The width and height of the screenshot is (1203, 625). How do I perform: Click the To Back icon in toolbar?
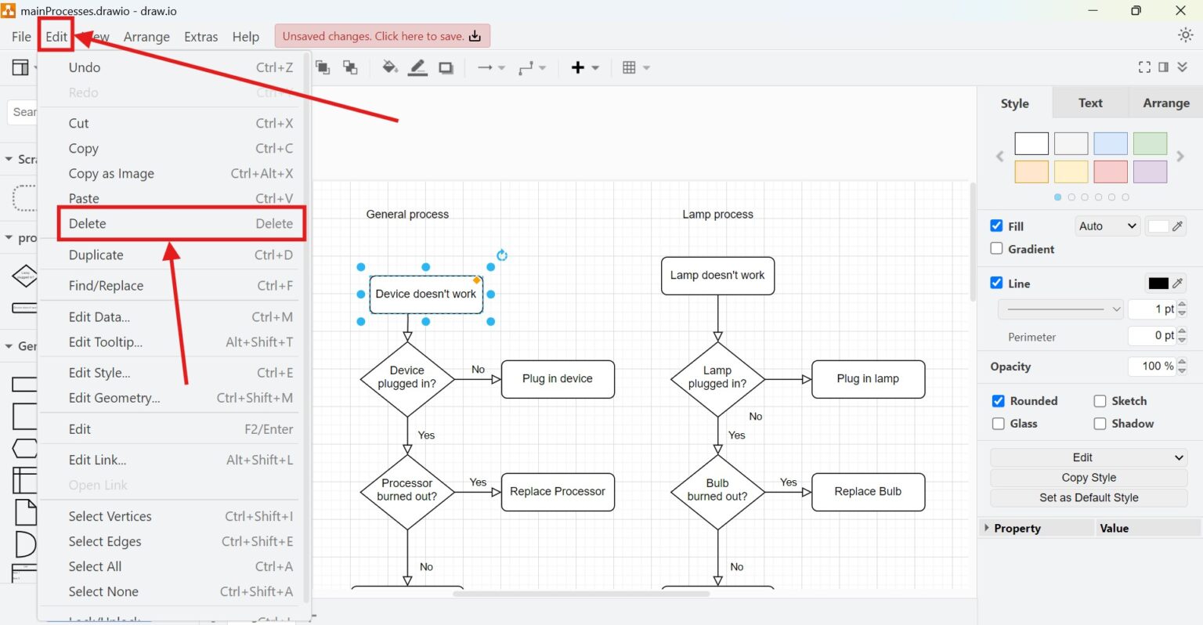pos(350,67)
